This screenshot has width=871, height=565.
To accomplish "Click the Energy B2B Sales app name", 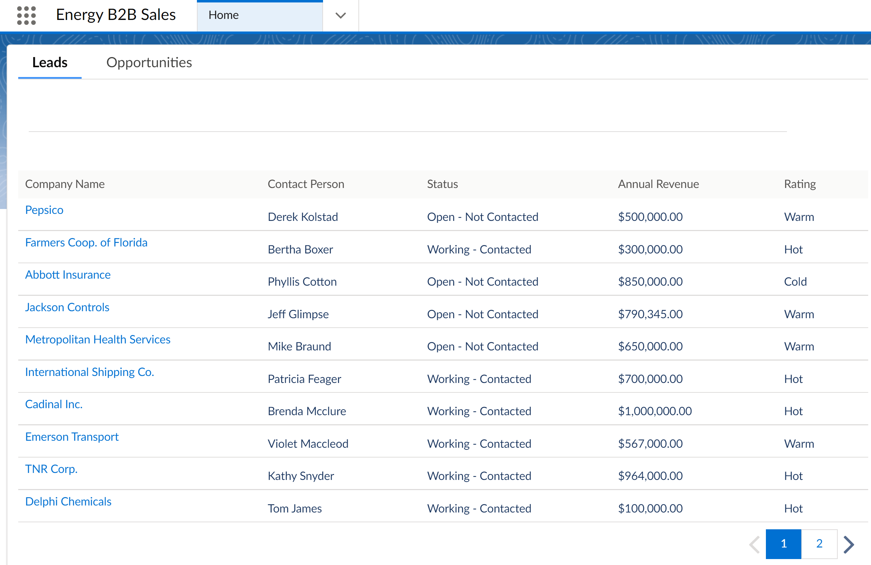I will click(116, 15).
